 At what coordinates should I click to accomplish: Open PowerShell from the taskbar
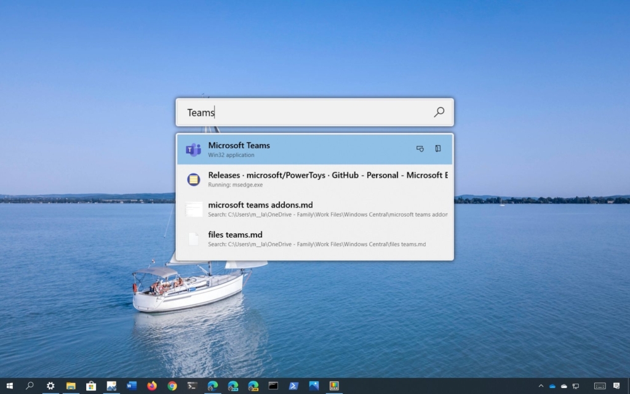[x=293, y=386]
